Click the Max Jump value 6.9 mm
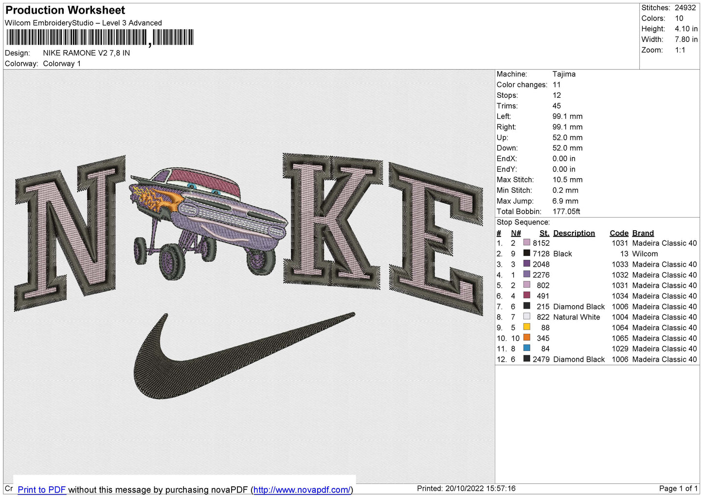Image resolution: width=703 pixels, height=497 pixels. click(x=565, y=201)
